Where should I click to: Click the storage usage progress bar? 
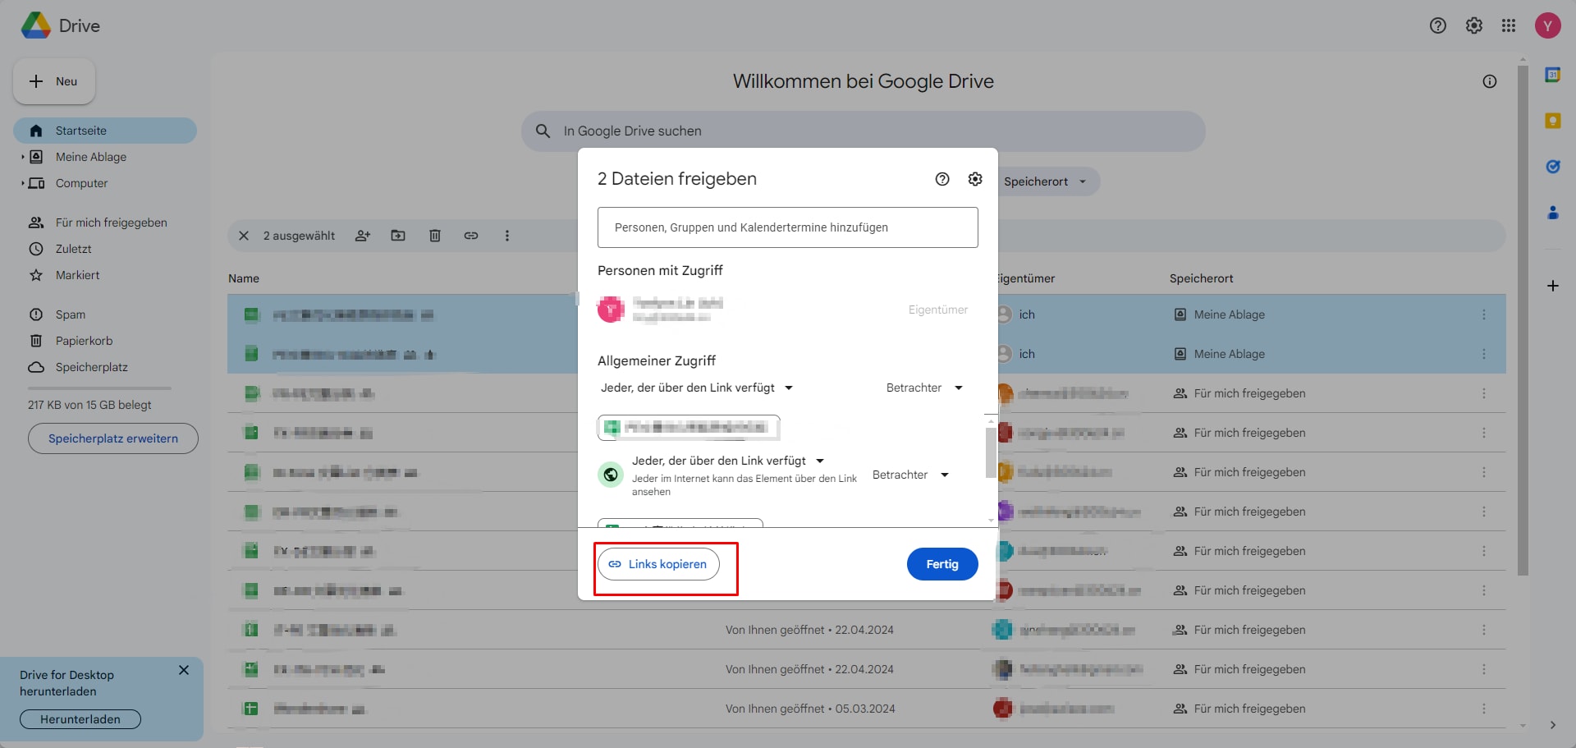coord(99,388)
